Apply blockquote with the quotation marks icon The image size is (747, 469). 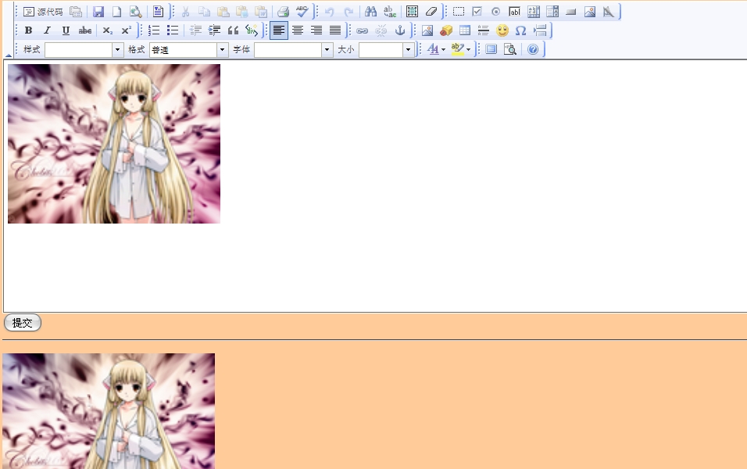233,30
